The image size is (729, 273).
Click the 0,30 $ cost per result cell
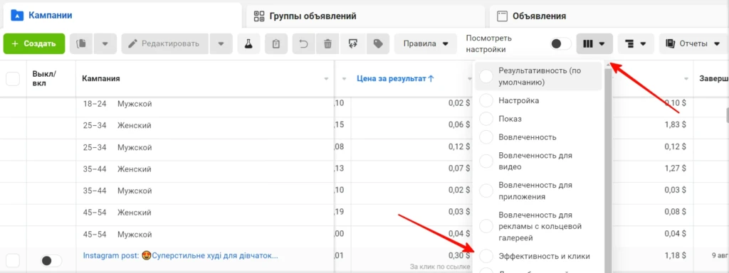459,255
